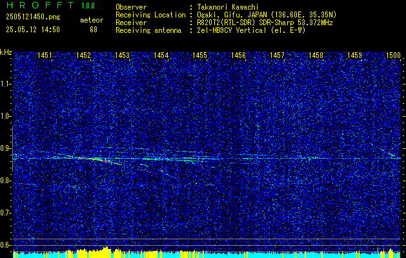Click time marker 1500
406x258 pixels.
[x=393, y=55]
